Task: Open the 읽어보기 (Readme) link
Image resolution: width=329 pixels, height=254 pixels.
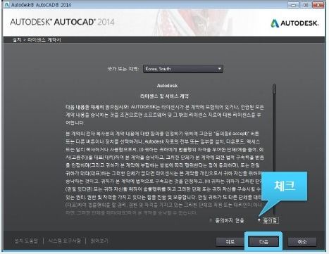Action: 99,241
